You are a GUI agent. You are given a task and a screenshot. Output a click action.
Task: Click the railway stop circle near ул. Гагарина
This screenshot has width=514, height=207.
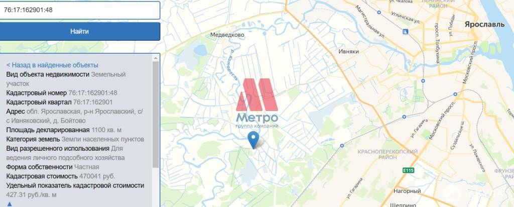[x=404, y=117]
